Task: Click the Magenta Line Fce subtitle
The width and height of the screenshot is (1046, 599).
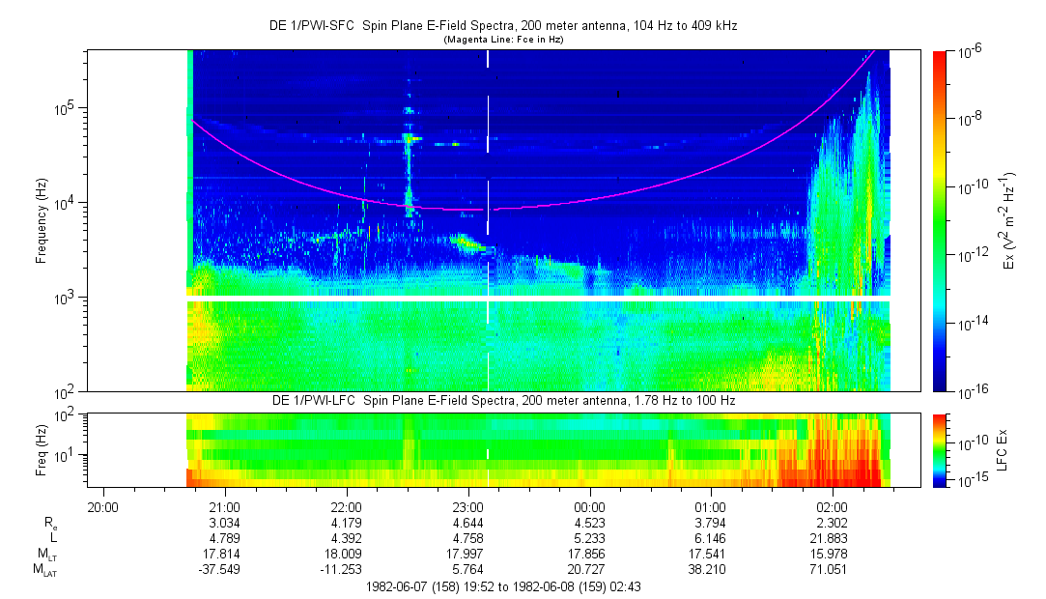Action: pyautogui.click(x=503, y=41)
